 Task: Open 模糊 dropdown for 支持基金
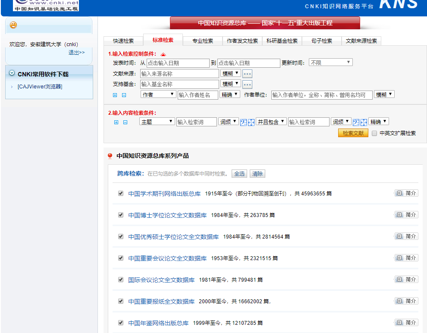[231, 84]
